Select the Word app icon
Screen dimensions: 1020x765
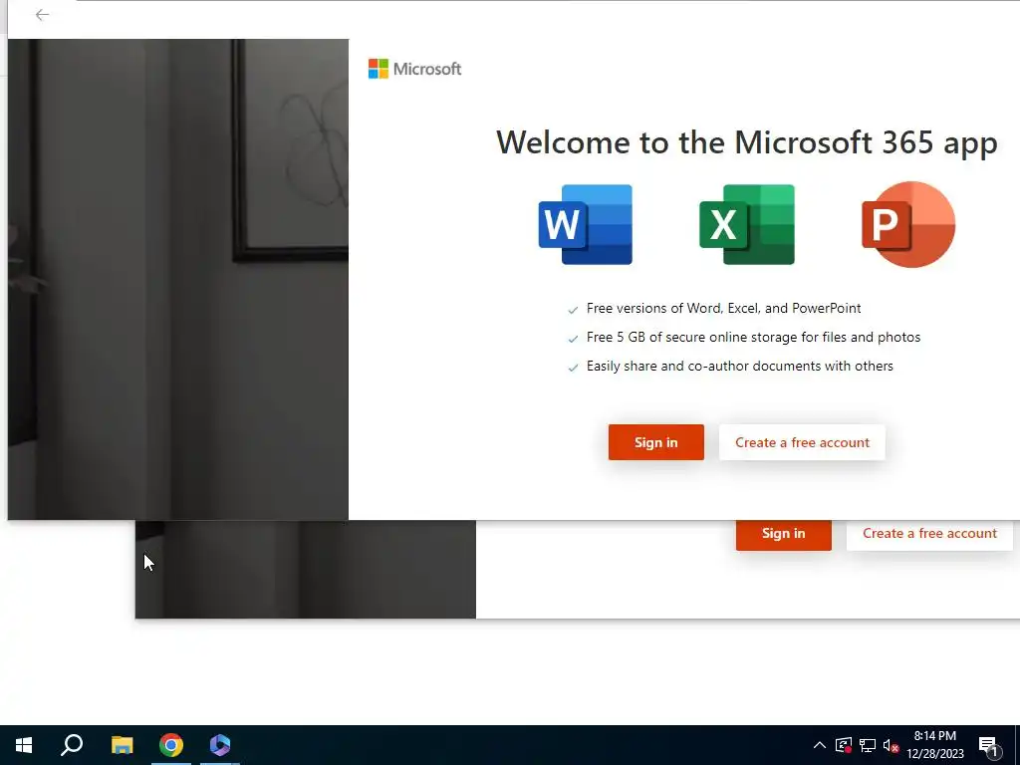[586, 224]
